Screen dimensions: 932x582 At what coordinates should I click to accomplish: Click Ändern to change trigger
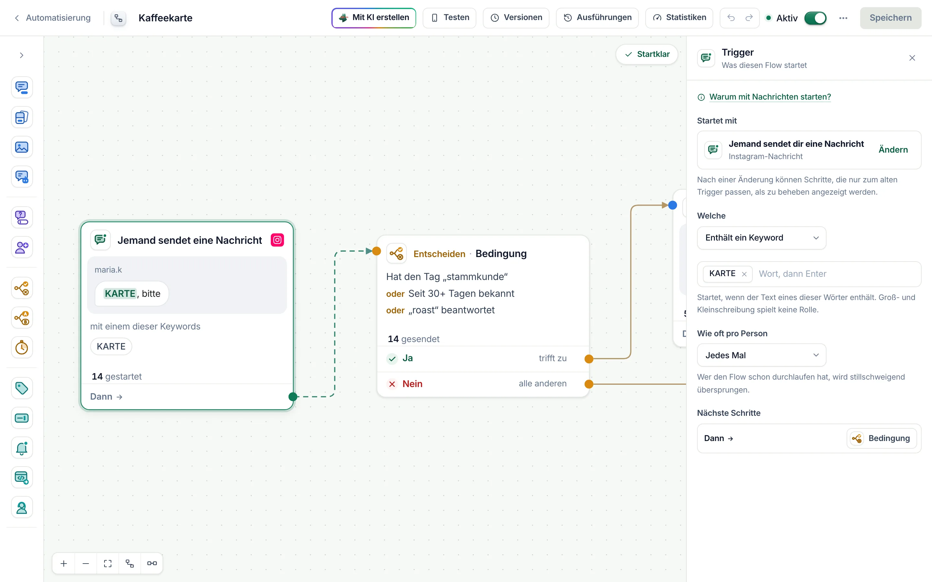893,150
